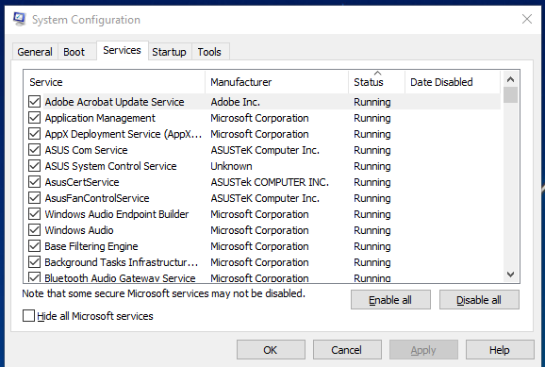Click the Status column sort header
This screenshot has width=545, height=367.
click(377, 82)
